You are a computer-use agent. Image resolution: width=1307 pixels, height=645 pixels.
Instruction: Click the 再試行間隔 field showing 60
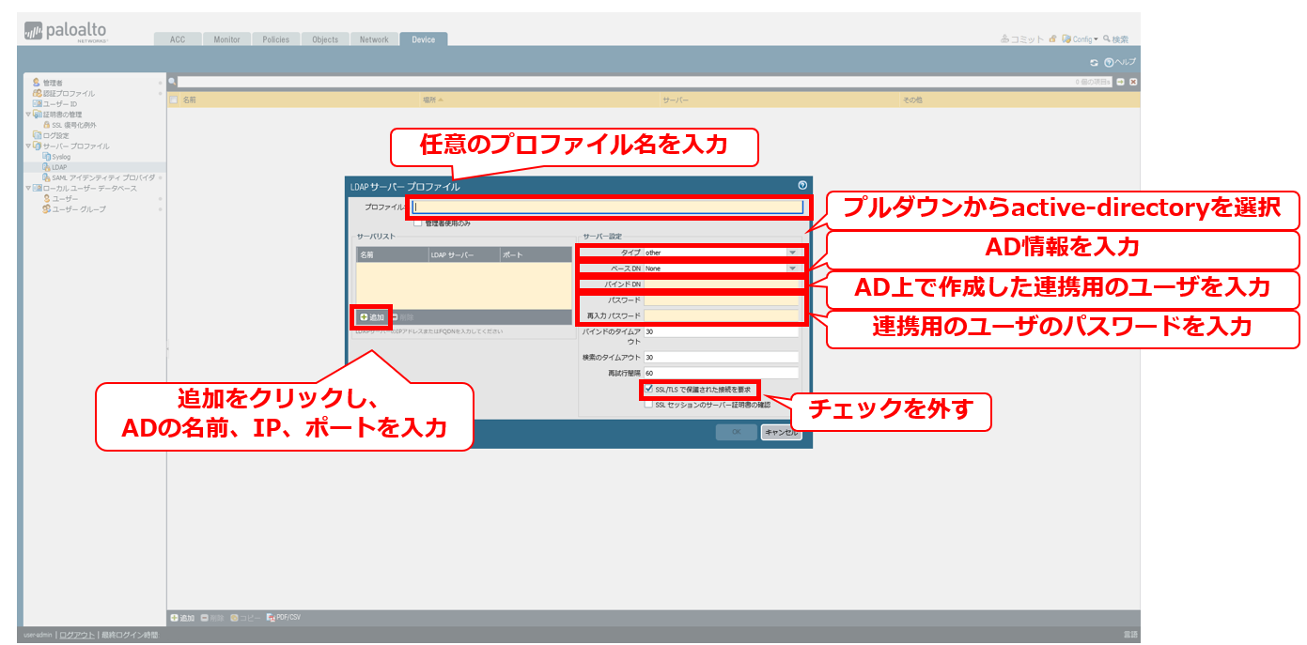click(722, 373)
